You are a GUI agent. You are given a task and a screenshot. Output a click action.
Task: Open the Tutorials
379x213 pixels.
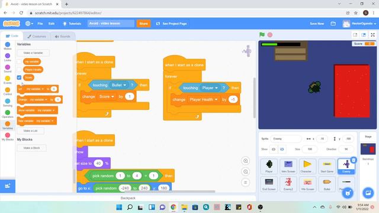coord(72,24)
